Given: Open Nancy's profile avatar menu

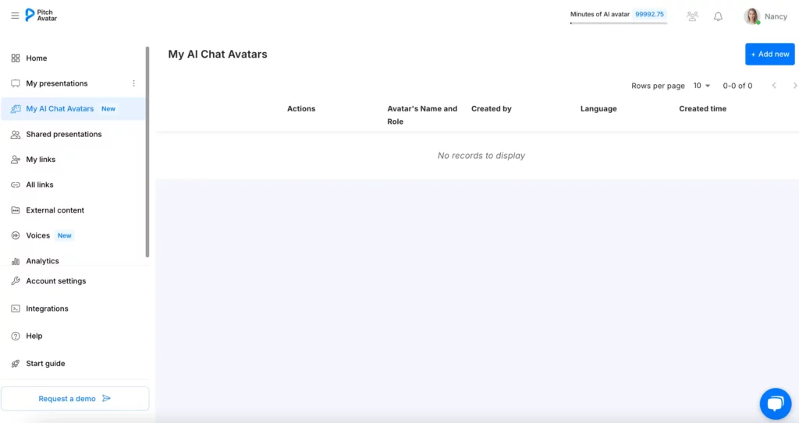Looking at the screenshot, I should coord(752,16).
